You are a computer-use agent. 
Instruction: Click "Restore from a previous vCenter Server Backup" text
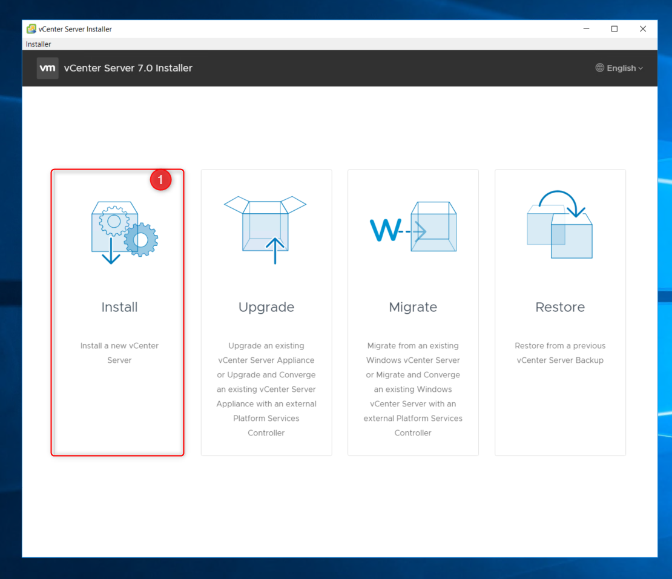(560, 353)
